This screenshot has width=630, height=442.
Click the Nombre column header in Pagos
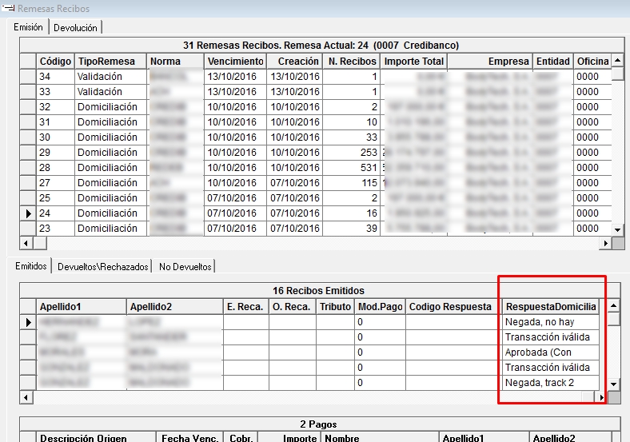pyautogui.click(x=380, y=437)
